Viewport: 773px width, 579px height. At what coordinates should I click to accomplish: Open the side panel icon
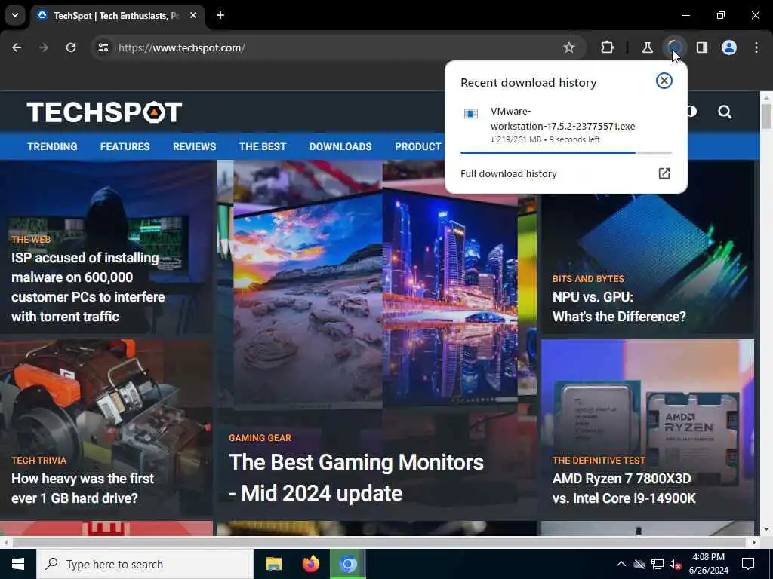pyautogui.click(x=701, y=47)
